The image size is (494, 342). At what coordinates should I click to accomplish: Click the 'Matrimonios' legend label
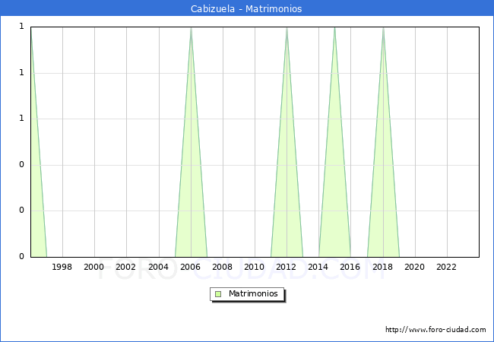tap(253, 293)
